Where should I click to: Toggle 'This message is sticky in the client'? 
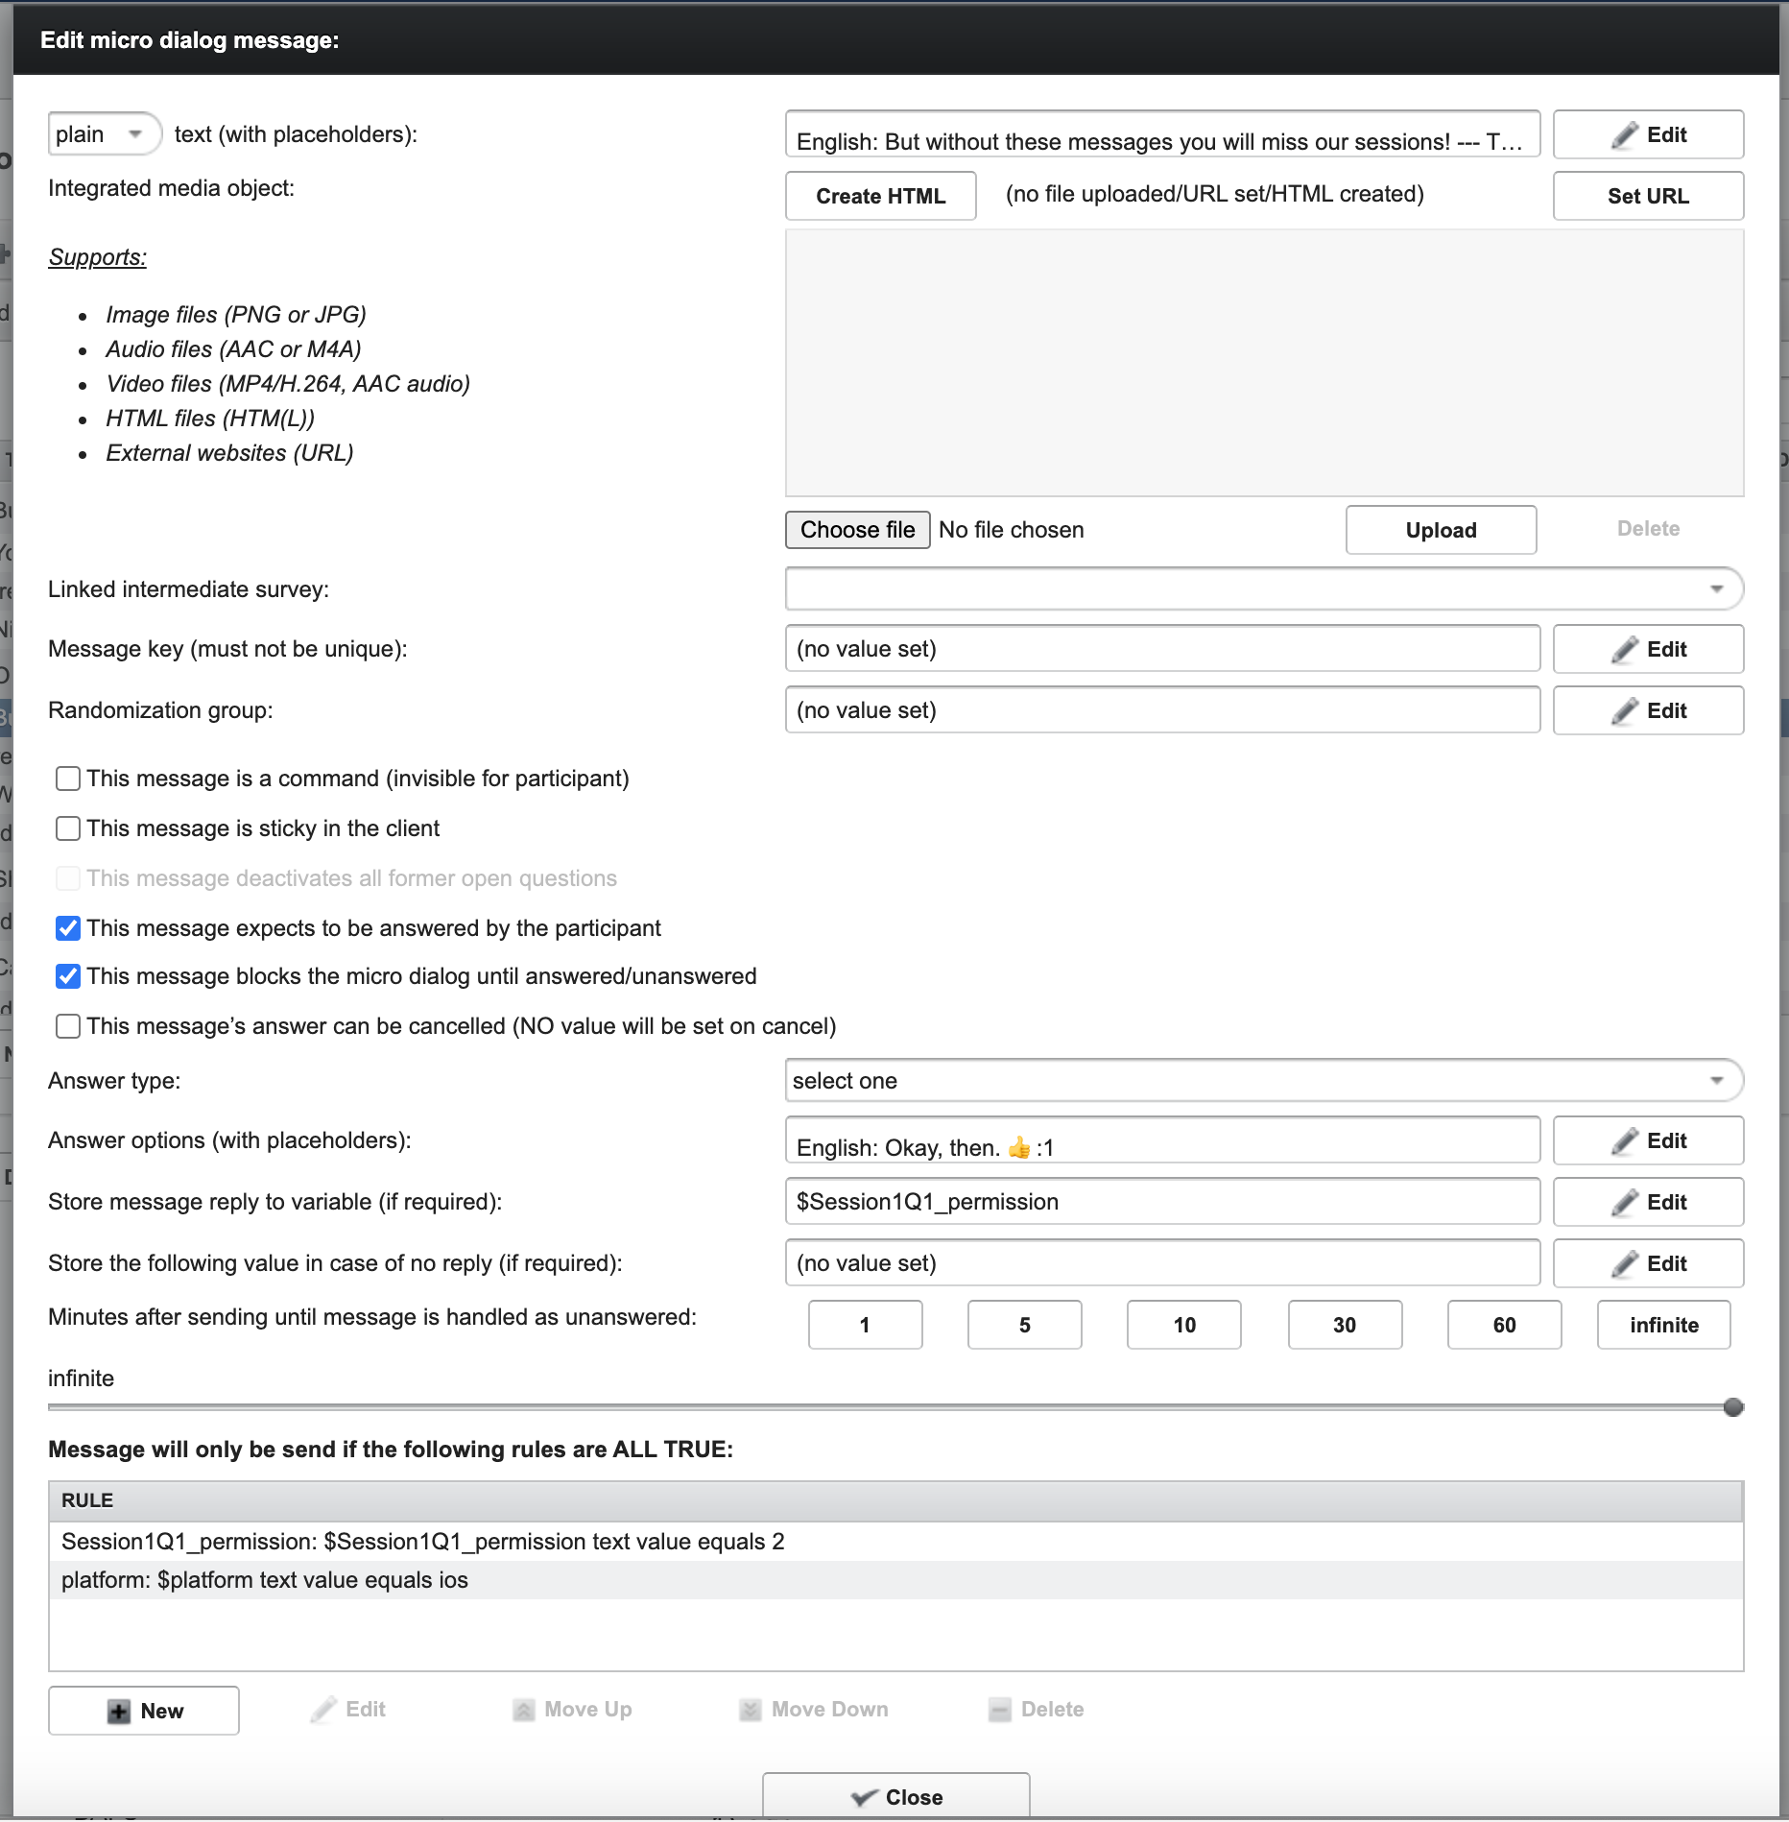click(x=68, y=828)
